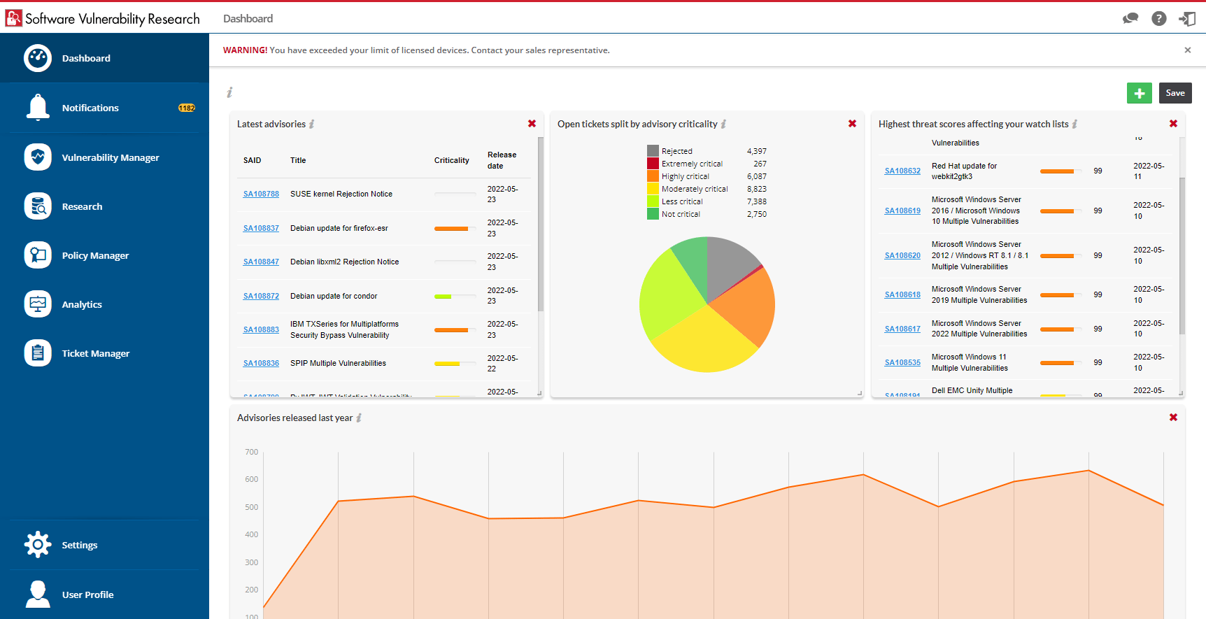Click the logout icon in top bar

click(x=1187, y=19)
